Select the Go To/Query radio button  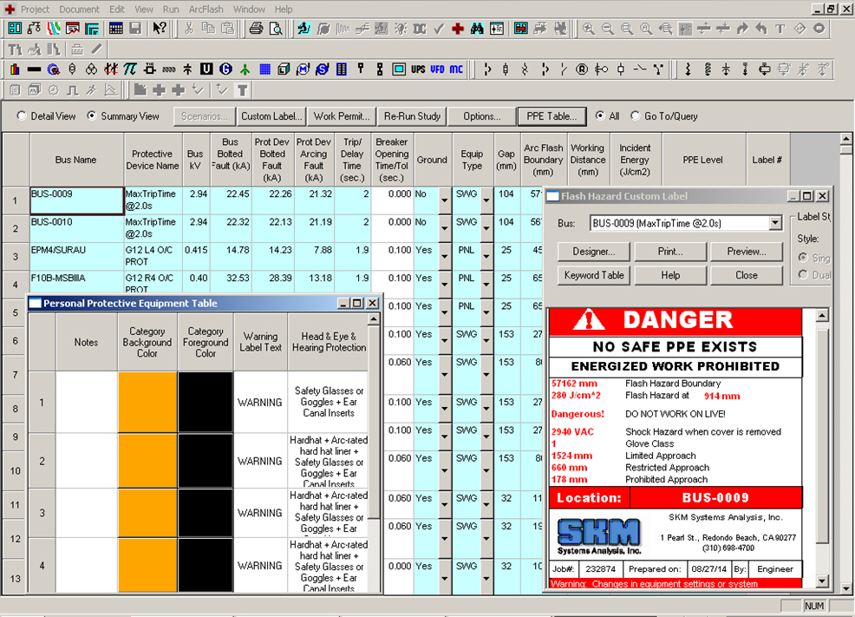(636, 116)
